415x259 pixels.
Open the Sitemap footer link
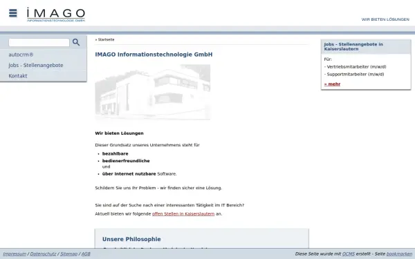[68, 254]
